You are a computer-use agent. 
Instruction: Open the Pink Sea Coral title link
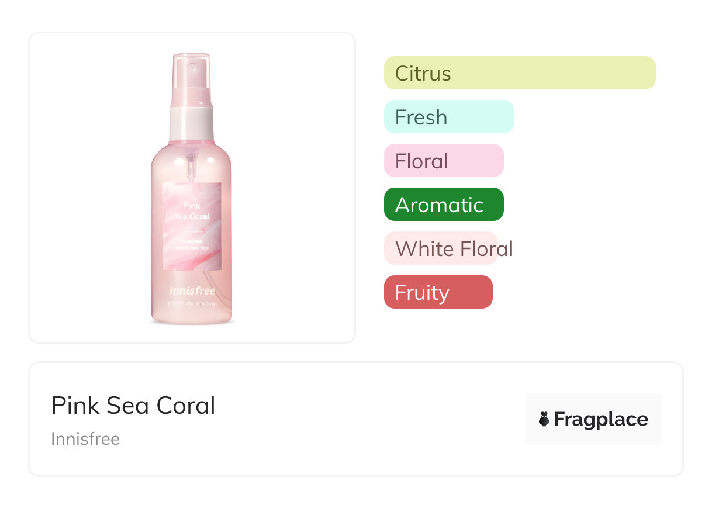133,406
